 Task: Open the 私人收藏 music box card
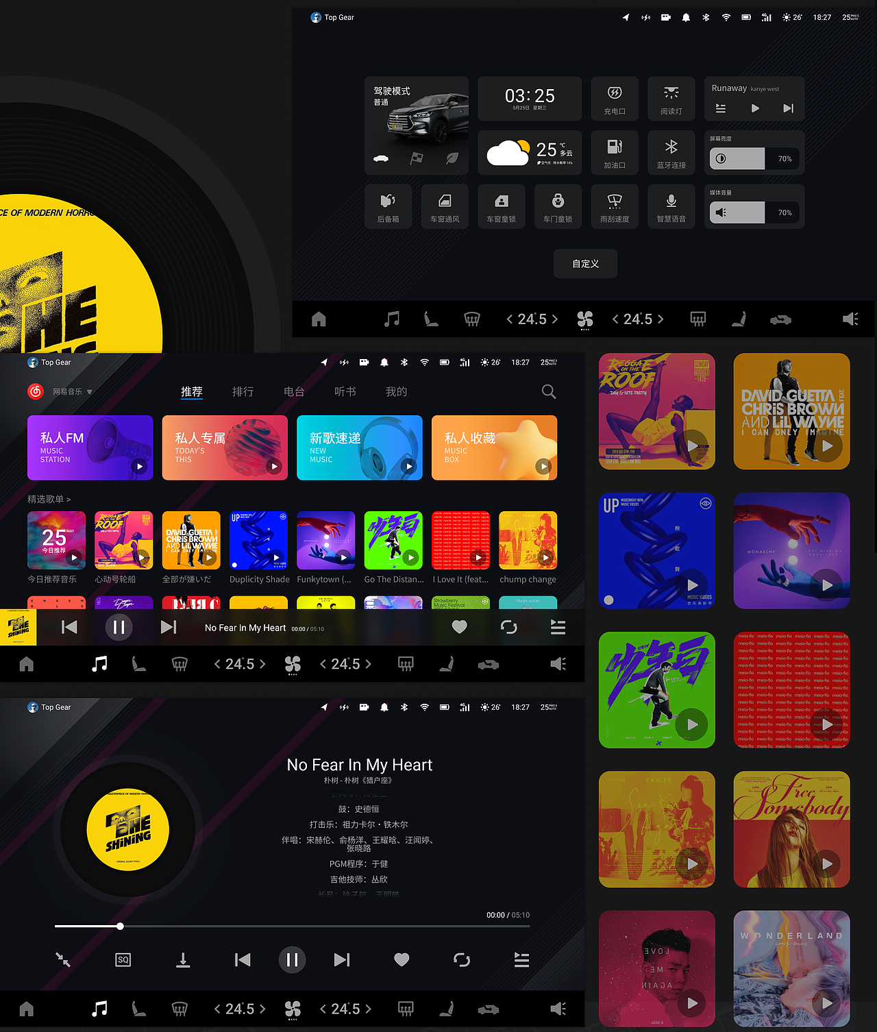click(x=495, y=447)
